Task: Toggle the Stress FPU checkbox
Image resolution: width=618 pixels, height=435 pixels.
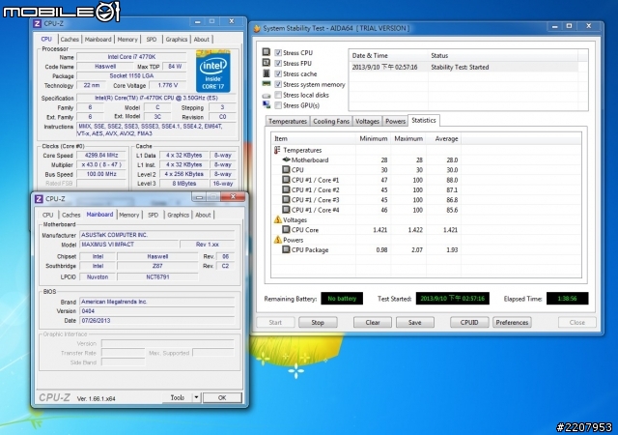Action: tap(278, 63)
